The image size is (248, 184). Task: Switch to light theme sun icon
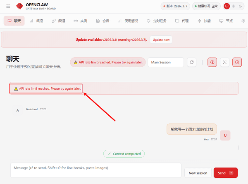234,6
